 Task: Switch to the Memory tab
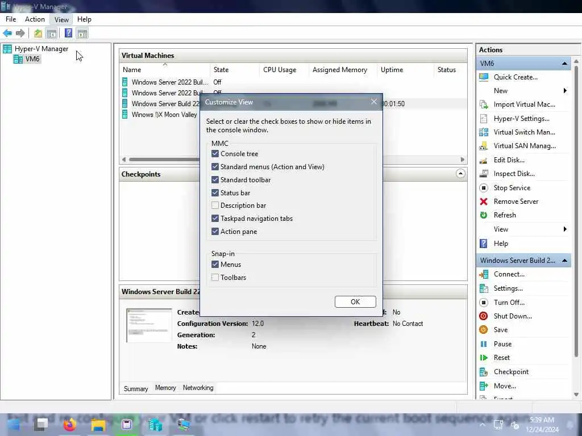coord(165,388)
